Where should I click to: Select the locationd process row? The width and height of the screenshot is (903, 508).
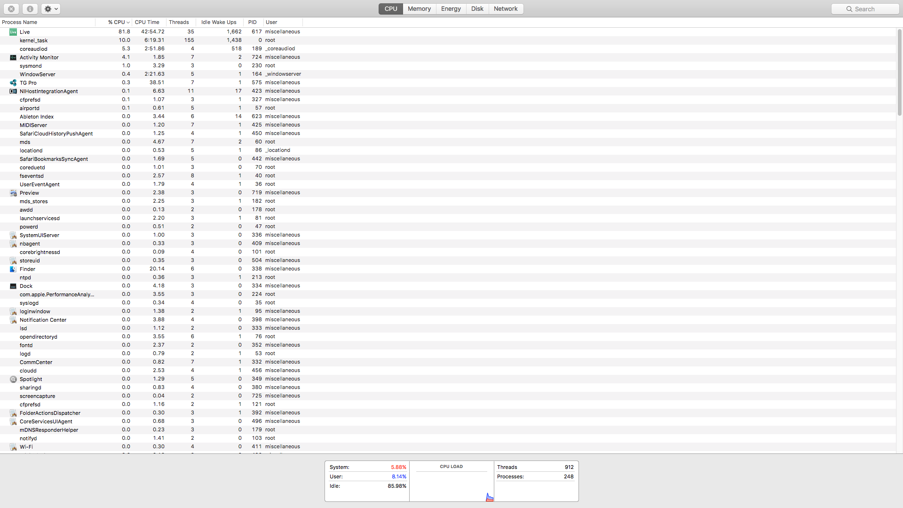(448, 151)
